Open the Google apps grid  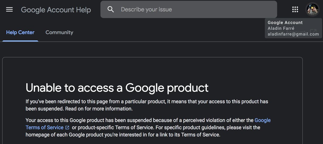(295, 9)
